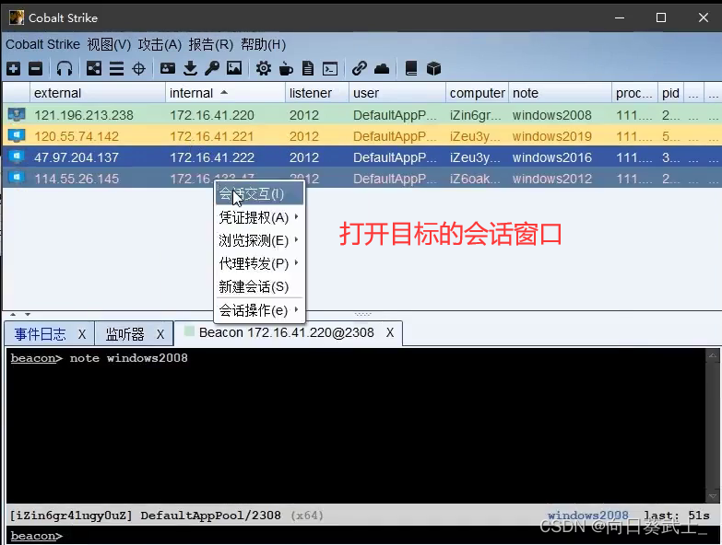Close the 事件日志 tab
Image resolution: width=722 pixels, height=545 pixels.
click(x=82, y=334)
